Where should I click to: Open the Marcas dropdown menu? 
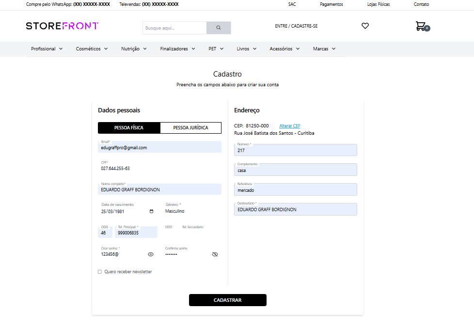click(324, 49)
